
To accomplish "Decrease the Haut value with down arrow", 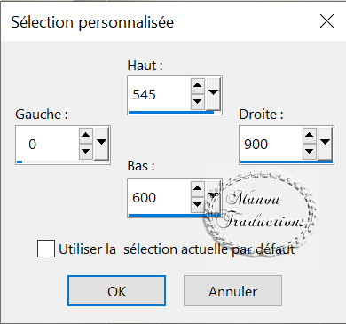I will 198,102.
